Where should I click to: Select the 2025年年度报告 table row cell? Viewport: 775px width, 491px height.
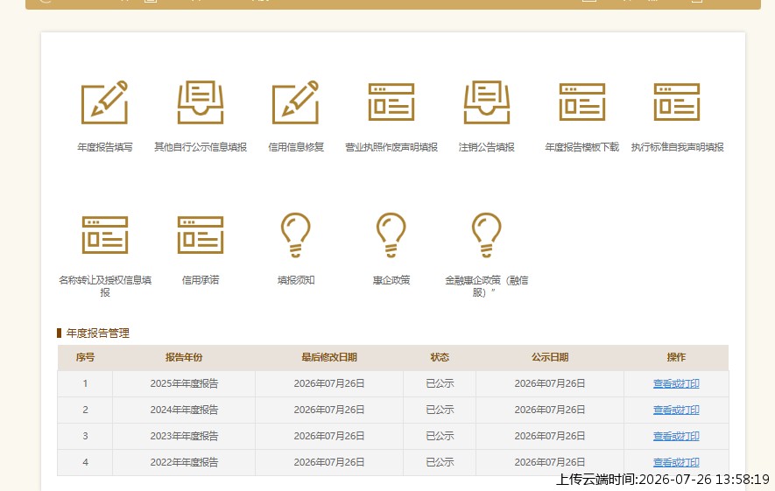point(184,384)
